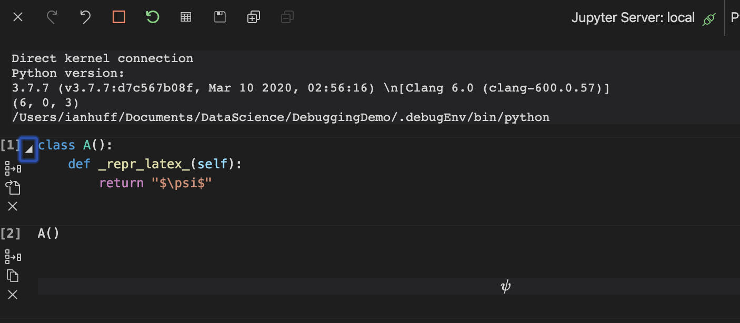The image size is (740, 323).
Task: Select the psi output of cell 2
Action: (505, 286)
